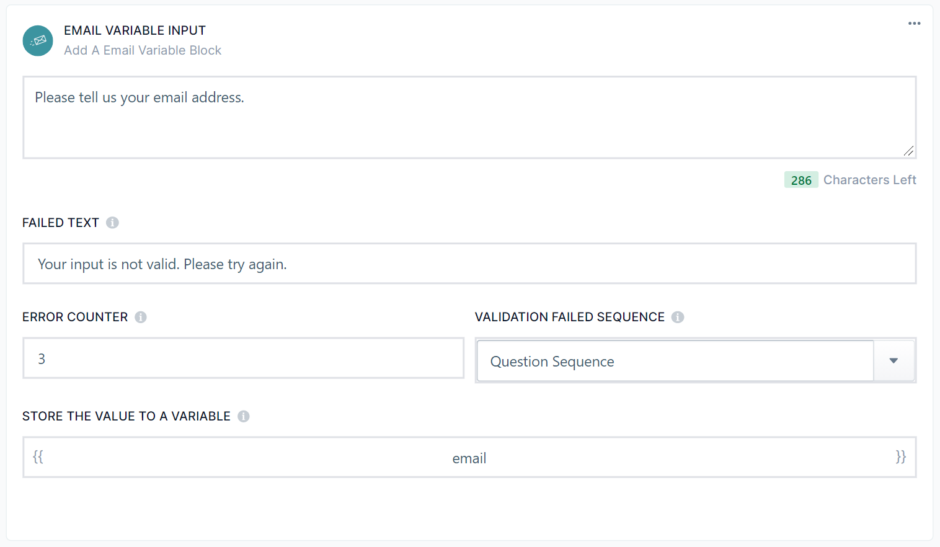Viewport: 940px width, 547px height.
Task: Click the Email Variable Input heading
Action: pos(135,30)
